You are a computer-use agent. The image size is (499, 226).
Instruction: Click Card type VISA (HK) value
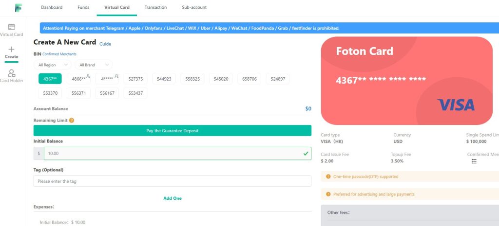(x=332, y=141)
